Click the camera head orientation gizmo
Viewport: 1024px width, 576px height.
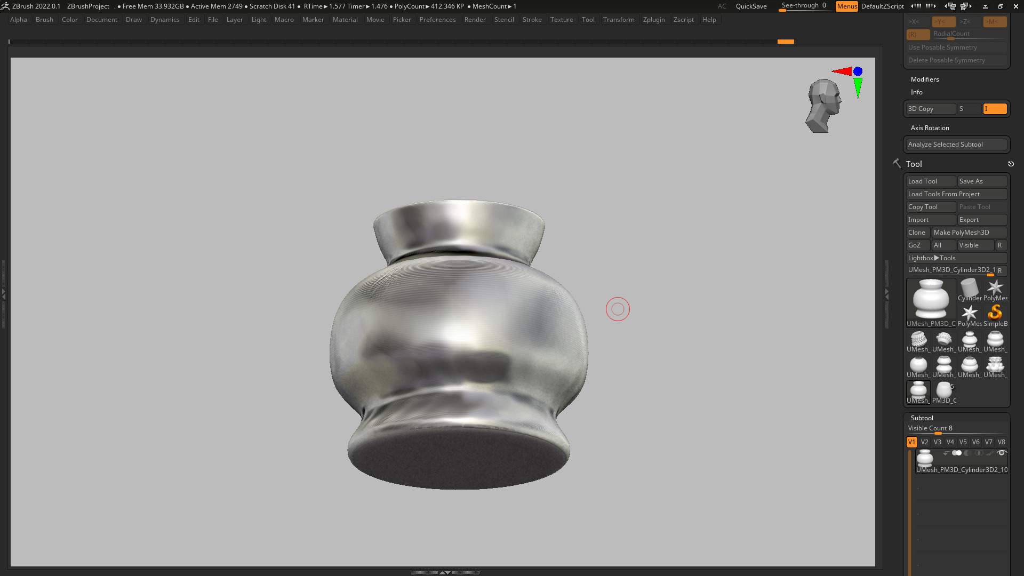(823, 106)
